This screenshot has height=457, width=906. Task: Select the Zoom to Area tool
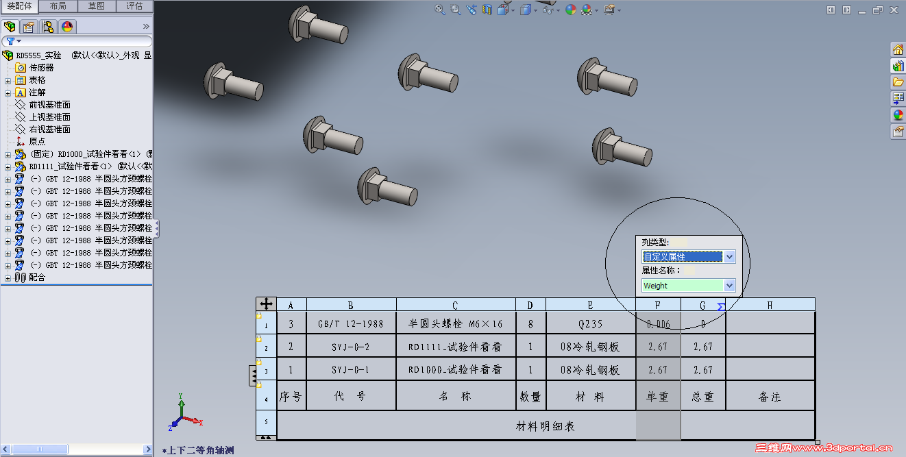(455, 10)
